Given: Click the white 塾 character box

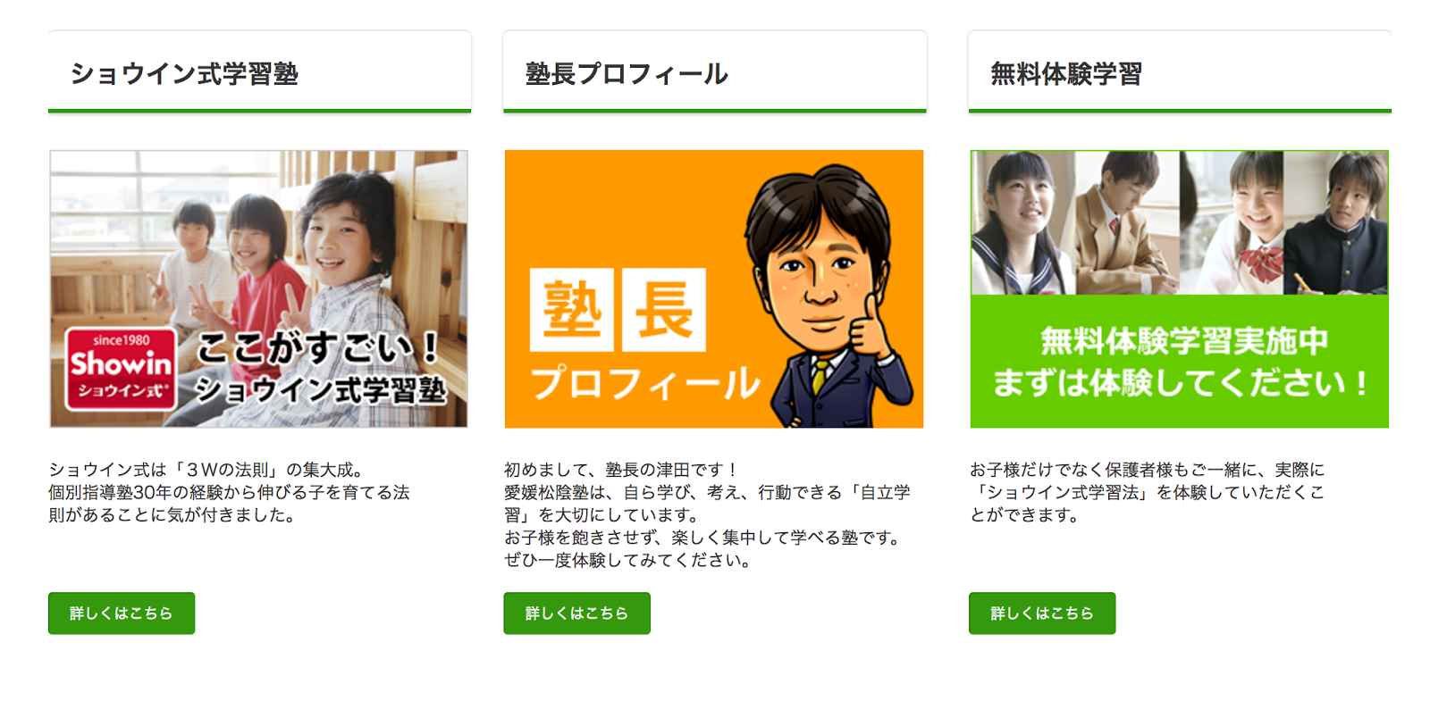Looking at the screenshot, I should pyautogui.click(x=572, y=310).
